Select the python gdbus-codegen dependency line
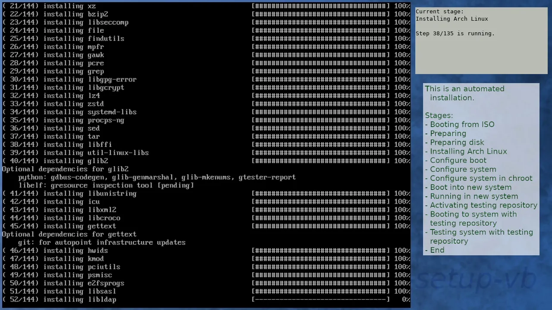The width and height of the screenshot is (552, 310). pos(157,177)
